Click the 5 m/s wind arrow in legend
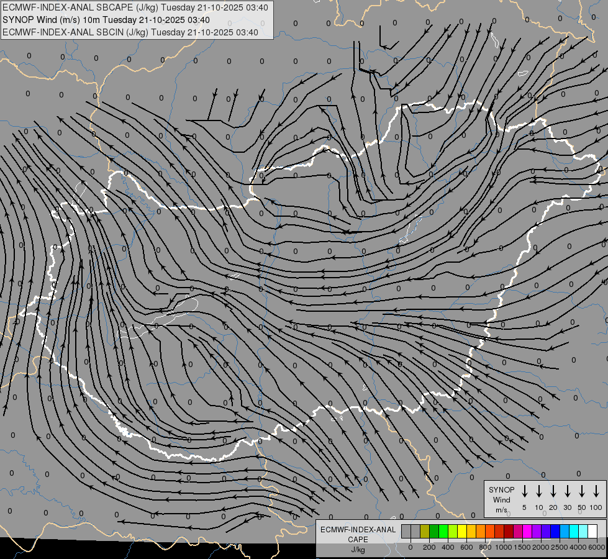Screen dimensions: 608x559 point(525,491)
